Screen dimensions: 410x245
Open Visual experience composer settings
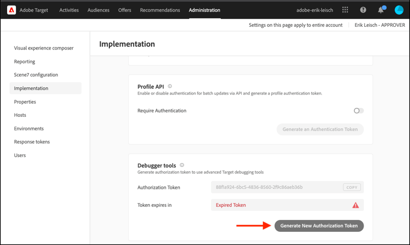pyautogui.click(x=44, y=48)
